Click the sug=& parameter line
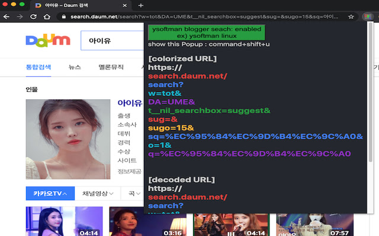This screenshot has width=379, height=236. [163, 119]
